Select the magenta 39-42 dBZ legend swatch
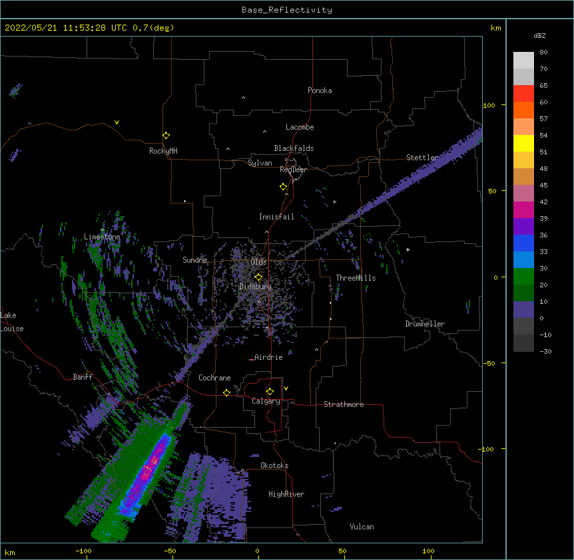The width and height of the screenshot is (574, 560). coord(523,210)
